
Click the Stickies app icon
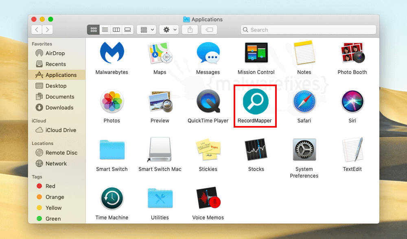(208, 150)
